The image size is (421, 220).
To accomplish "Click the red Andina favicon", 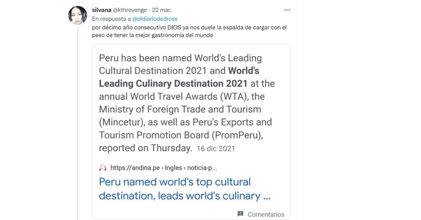I will pyautogui.click(x=103, y=168).
